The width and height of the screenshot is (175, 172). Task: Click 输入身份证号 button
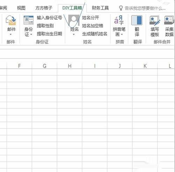click(49, 18)
